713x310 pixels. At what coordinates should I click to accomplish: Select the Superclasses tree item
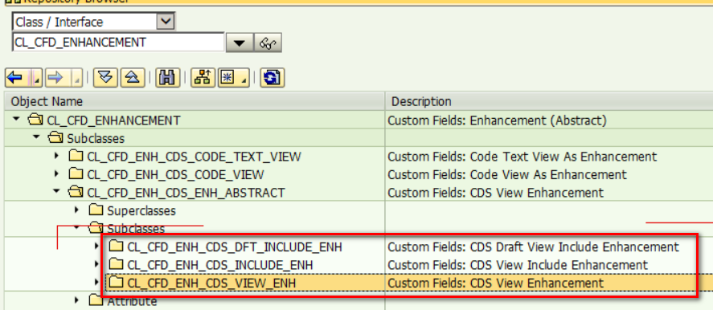click(x=141, y=210)
